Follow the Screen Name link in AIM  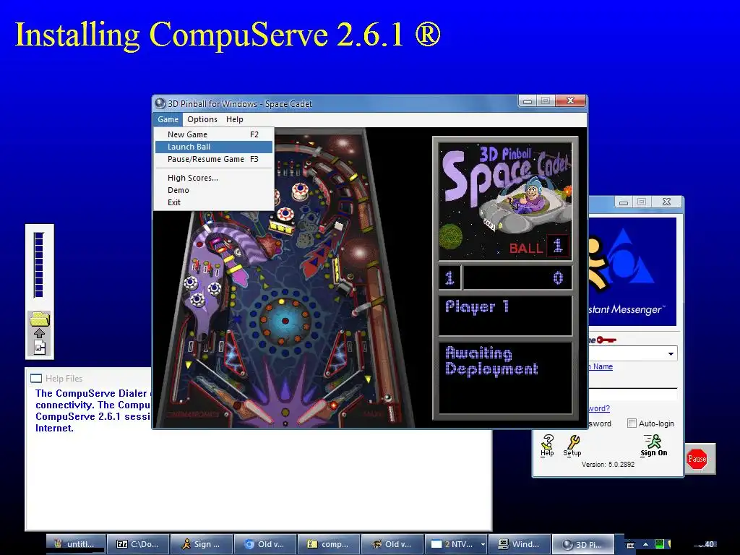tap(601, 366)
